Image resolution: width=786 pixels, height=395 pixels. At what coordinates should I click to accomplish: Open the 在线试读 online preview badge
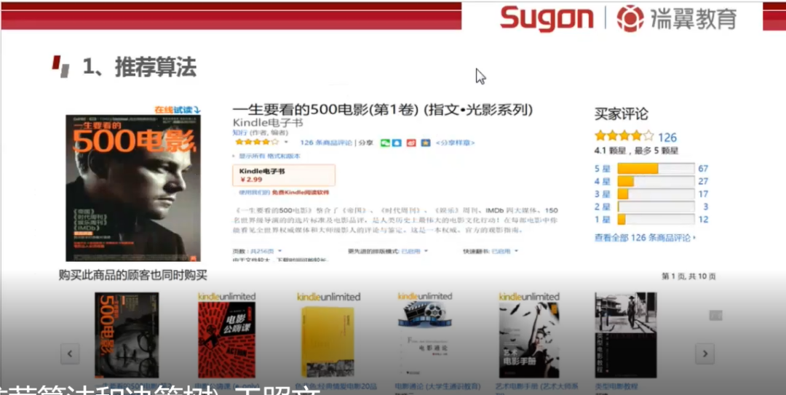[x=178, y=109]
